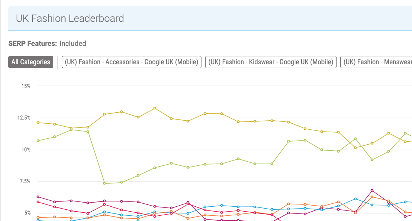
Task: Click the 12.5% y-axis label
Action: 24,118
